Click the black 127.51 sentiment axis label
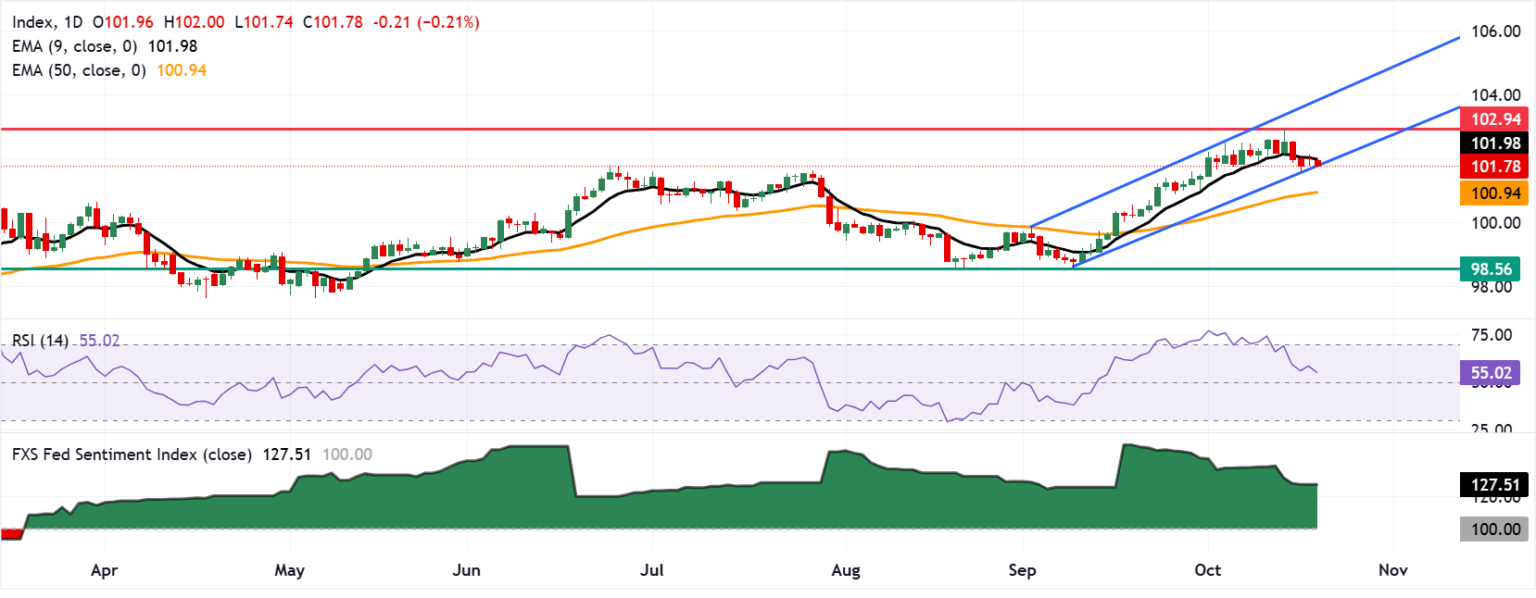The height and width of the screenshot is (598, 1536). point(1494,485)
